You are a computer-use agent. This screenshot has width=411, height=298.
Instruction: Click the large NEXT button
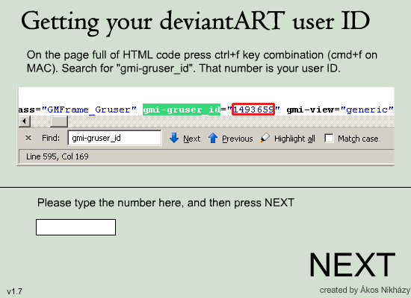pos(352,264)
